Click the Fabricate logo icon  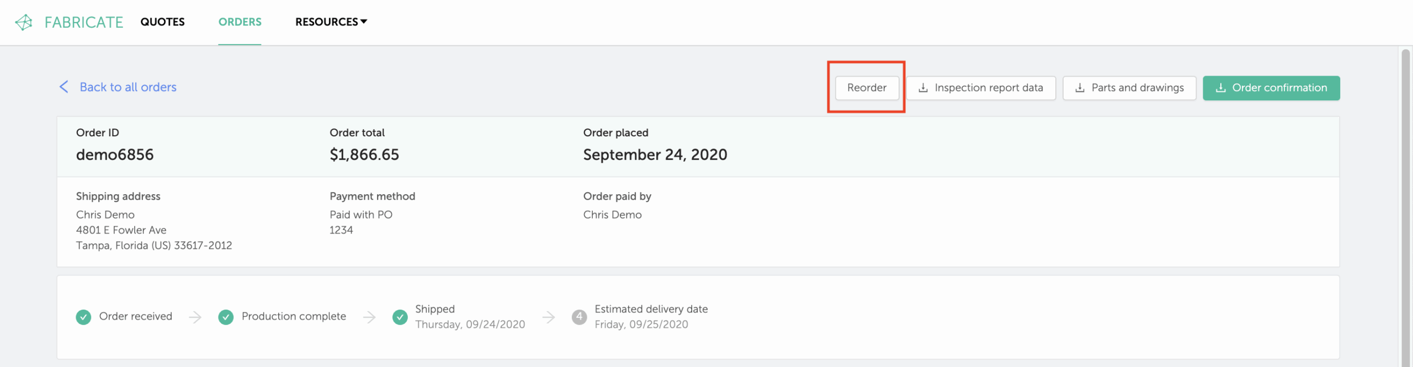tap(24, 22)
